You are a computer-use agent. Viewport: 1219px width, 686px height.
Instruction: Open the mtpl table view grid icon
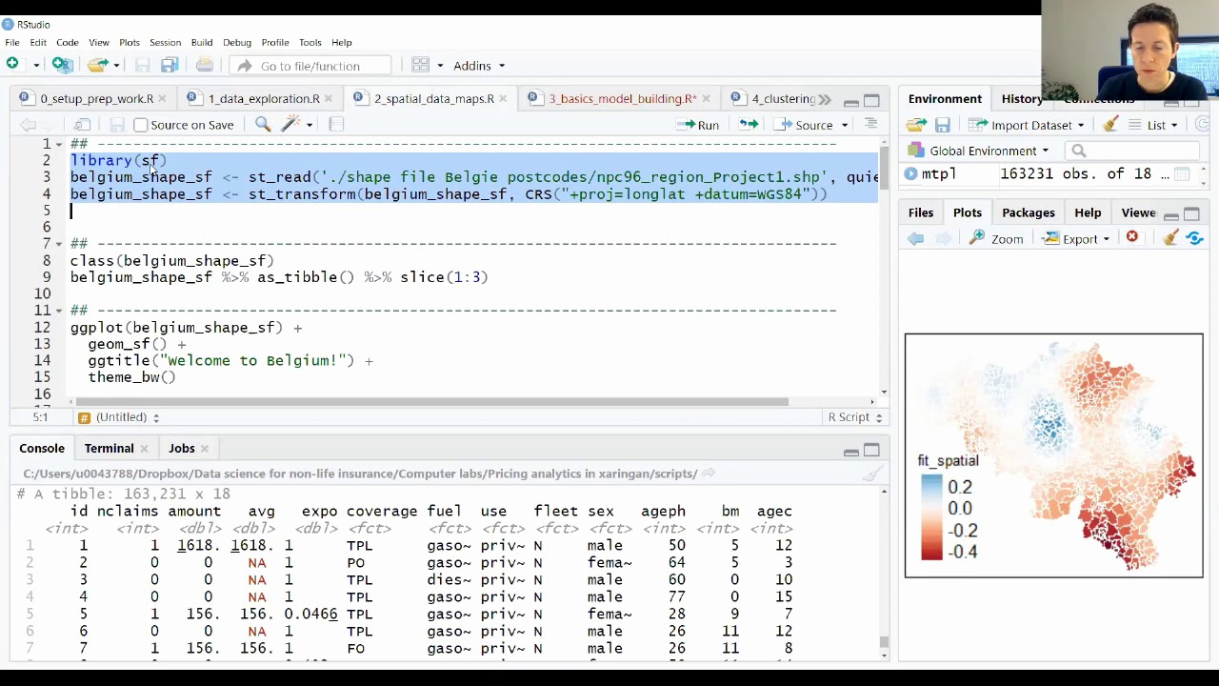(1181, 173)
